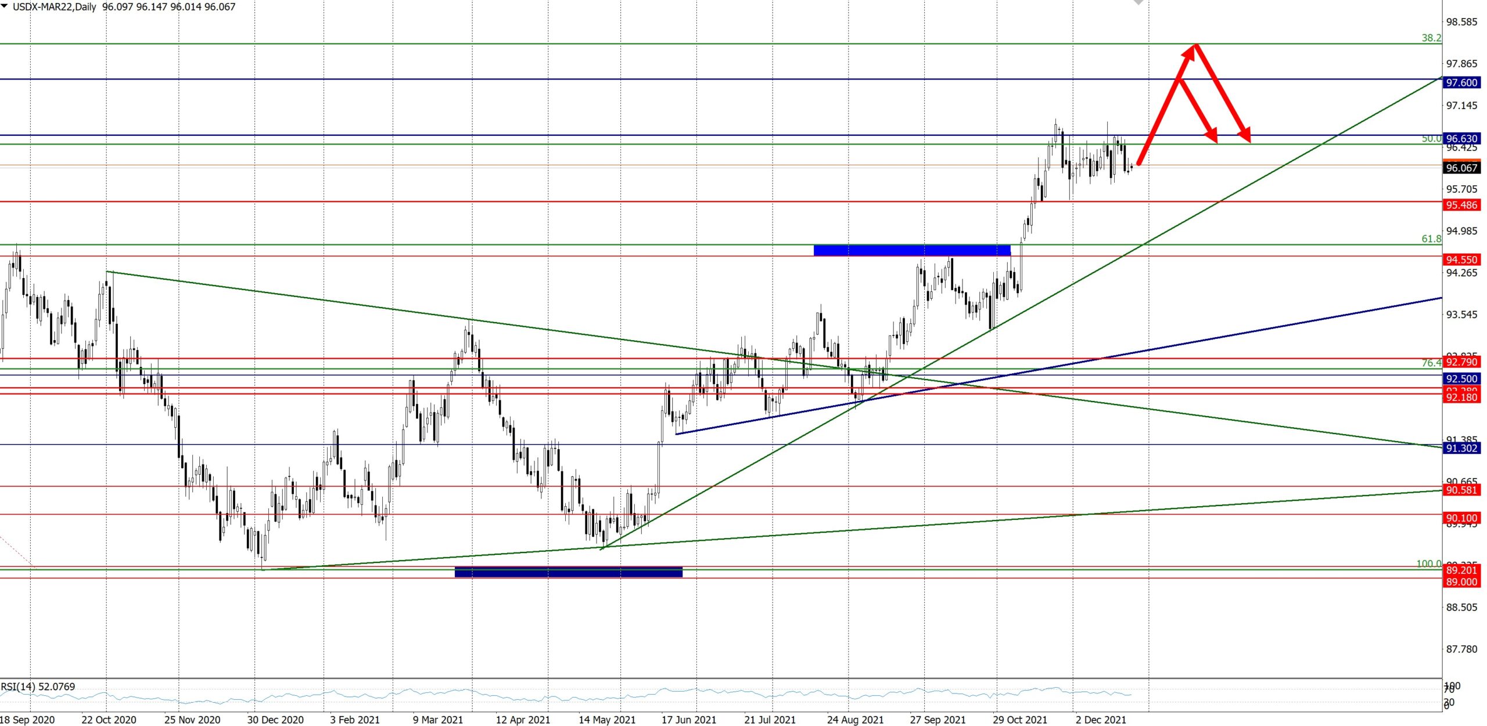Select the dark navy rectangle above 89.201 line
1487x726 pixels.
[x=568, y=572]
